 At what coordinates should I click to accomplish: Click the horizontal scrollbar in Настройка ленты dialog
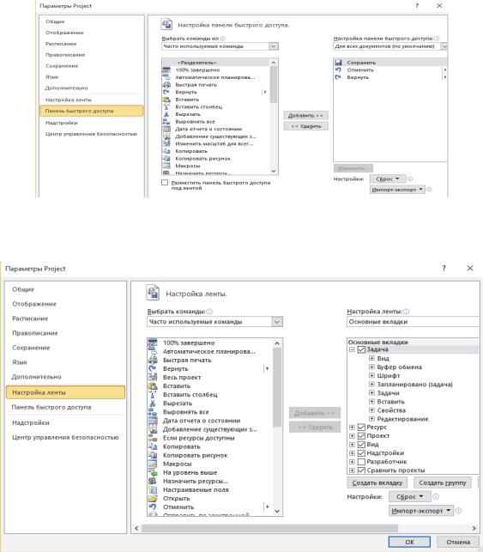(269, 528)
